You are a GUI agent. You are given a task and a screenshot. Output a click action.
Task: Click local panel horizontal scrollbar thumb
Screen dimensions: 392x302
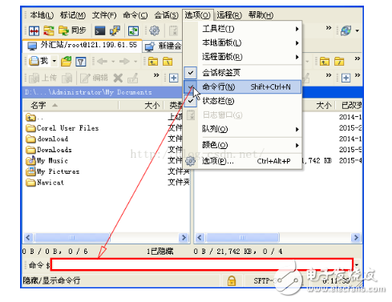point(72,237)
